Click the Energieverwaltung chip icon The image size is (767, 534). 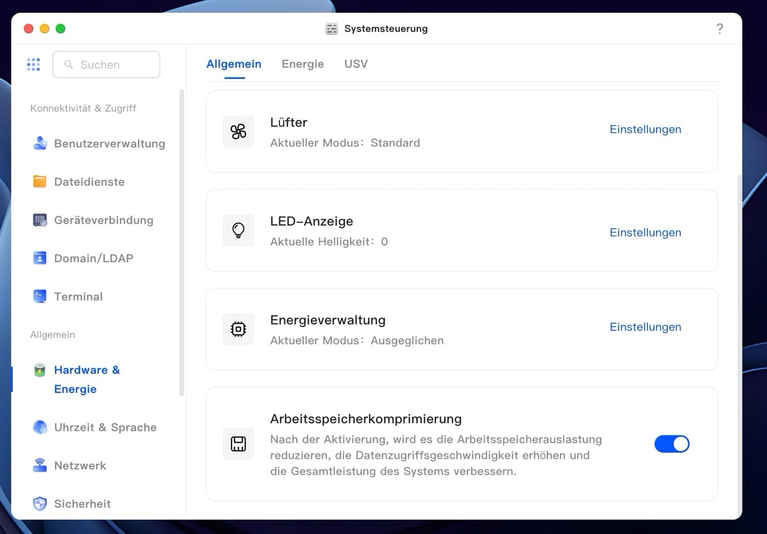(x=238, y=329)
